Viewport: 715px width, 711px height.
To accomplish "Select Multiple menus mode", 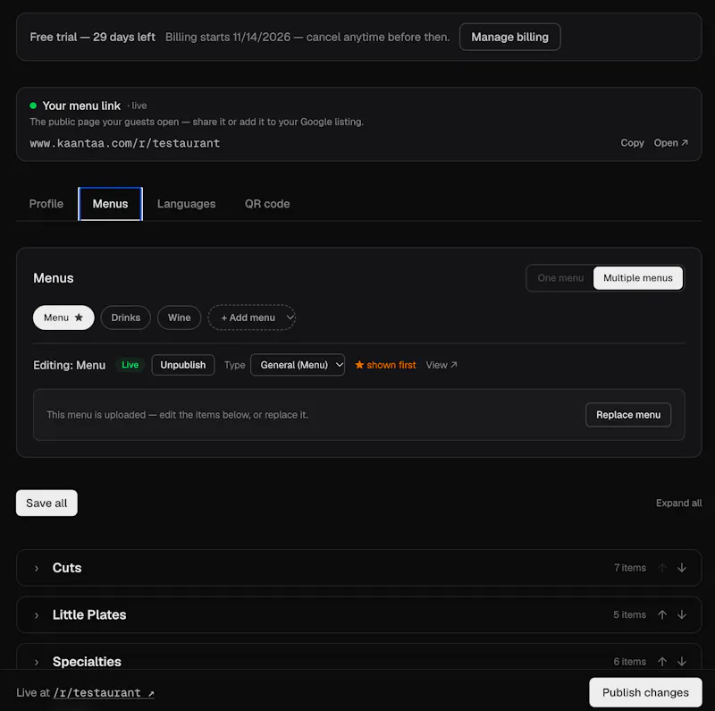I will pos(637,278).
